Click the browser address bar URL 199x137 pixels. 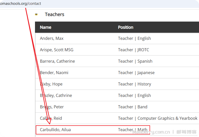(21, 4)
